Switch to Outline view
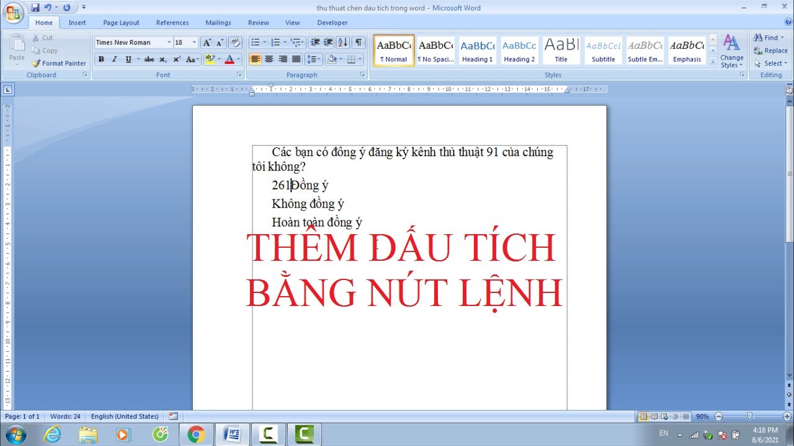Image resolution: width=794 pixels, height=446 pixels. 675,416
